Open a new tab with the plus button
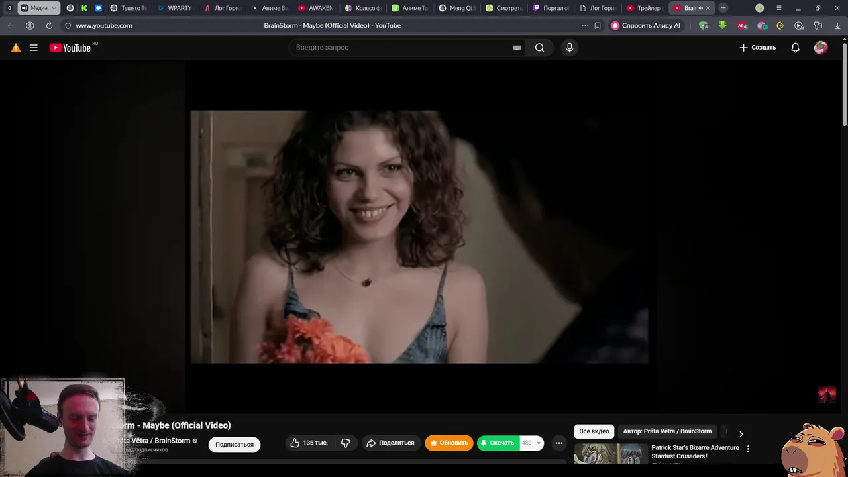This screenshot has width=848, height=477. click(723, 8)
